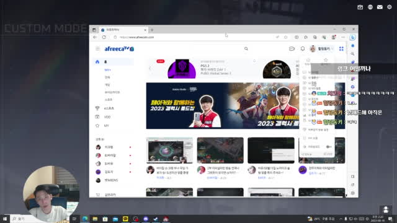Select the home icon in left sidebar
The width and height of the screenshot is (397, 223).
97,62
